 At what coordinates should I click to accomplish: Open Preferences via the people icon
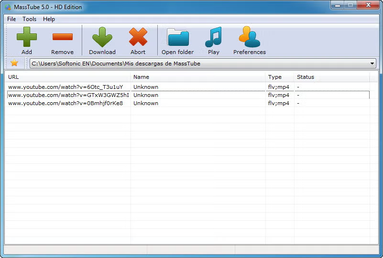[250, 37]
